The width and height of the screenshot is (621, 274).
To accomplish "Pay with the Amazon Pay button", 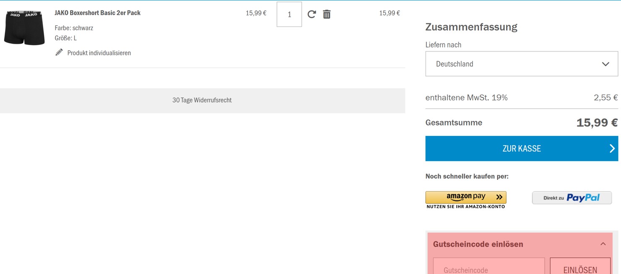I will (466, 197).
